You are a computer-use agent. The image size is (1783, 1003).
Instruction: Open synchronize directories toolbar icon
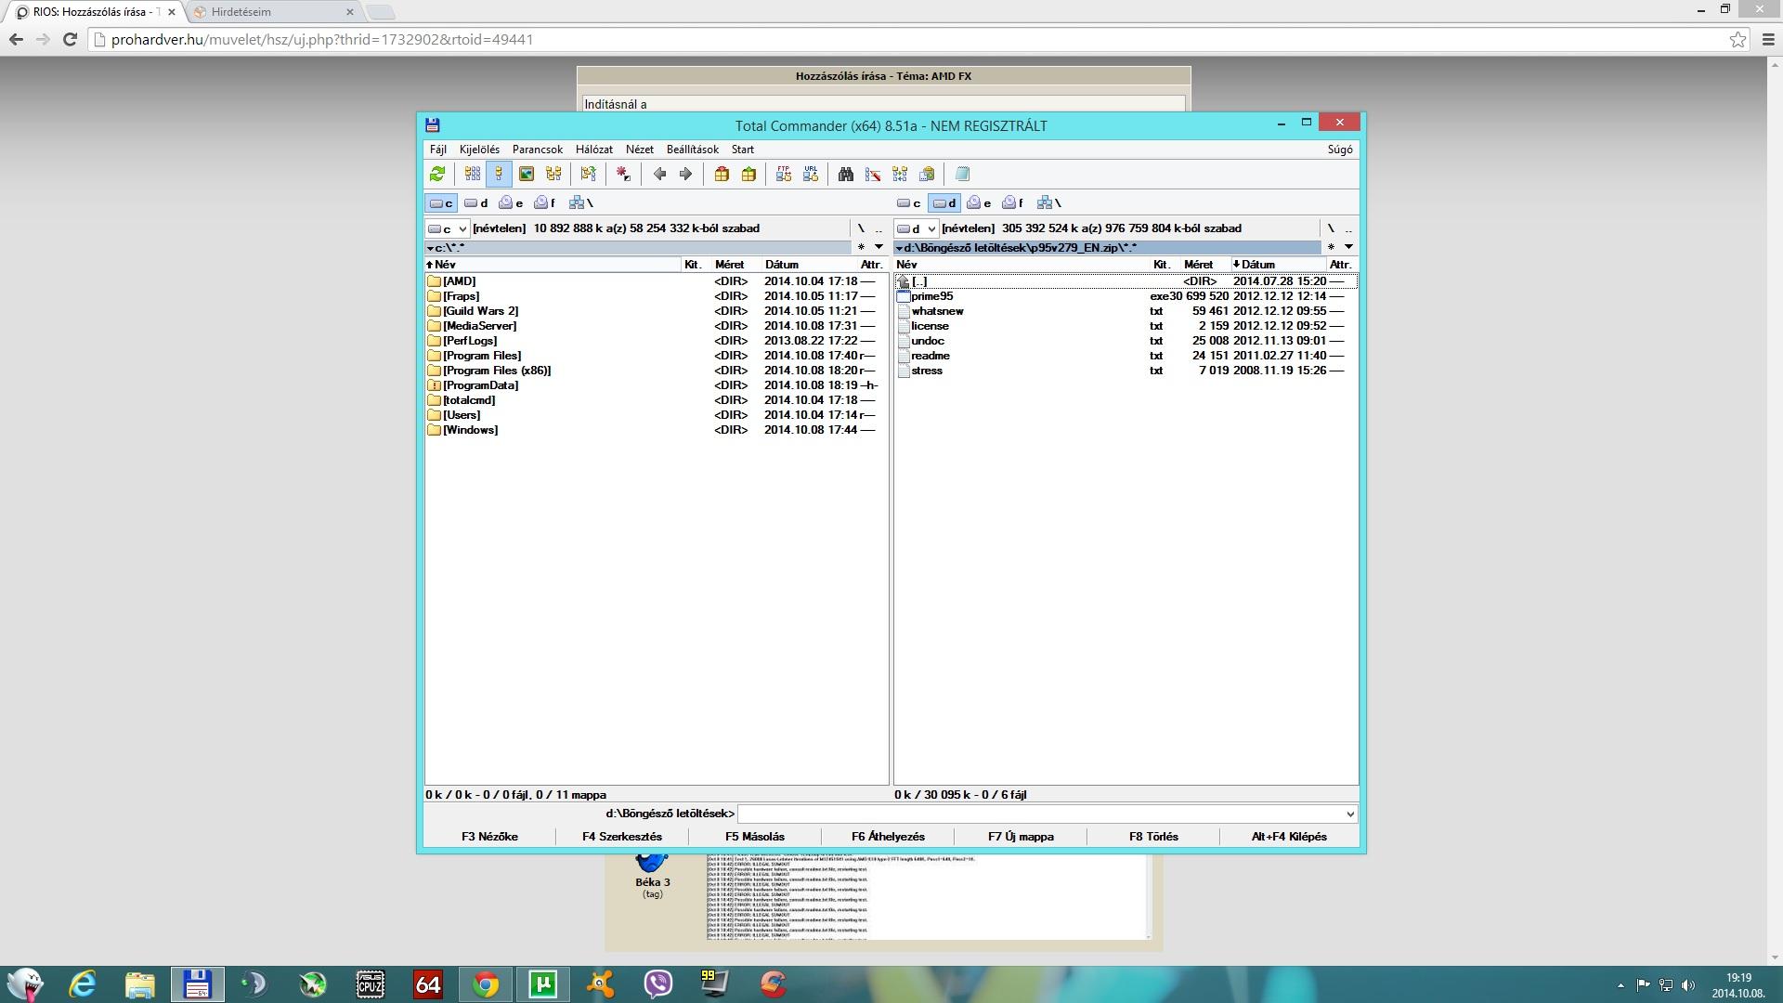[900, 174]
